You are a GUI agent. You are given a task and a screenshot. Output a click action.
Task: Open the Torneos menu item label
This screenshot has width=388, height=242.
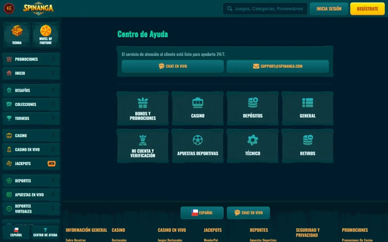click(x=22, y=118)
